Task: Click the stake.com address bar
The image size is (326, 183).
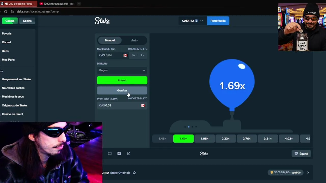Action: [37, 11]
